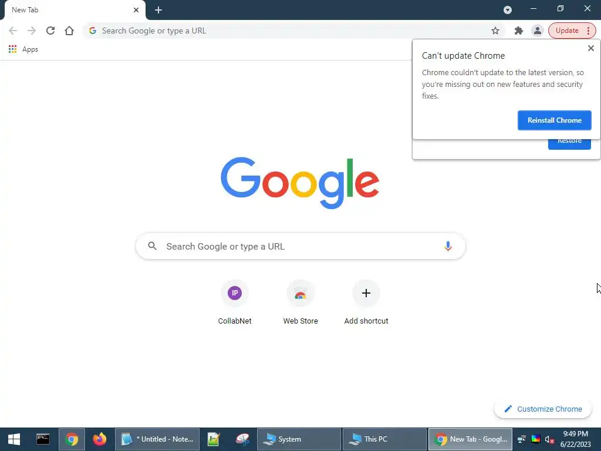Click the Google logo
Viewport: 601px width, 451px height.
300,183
